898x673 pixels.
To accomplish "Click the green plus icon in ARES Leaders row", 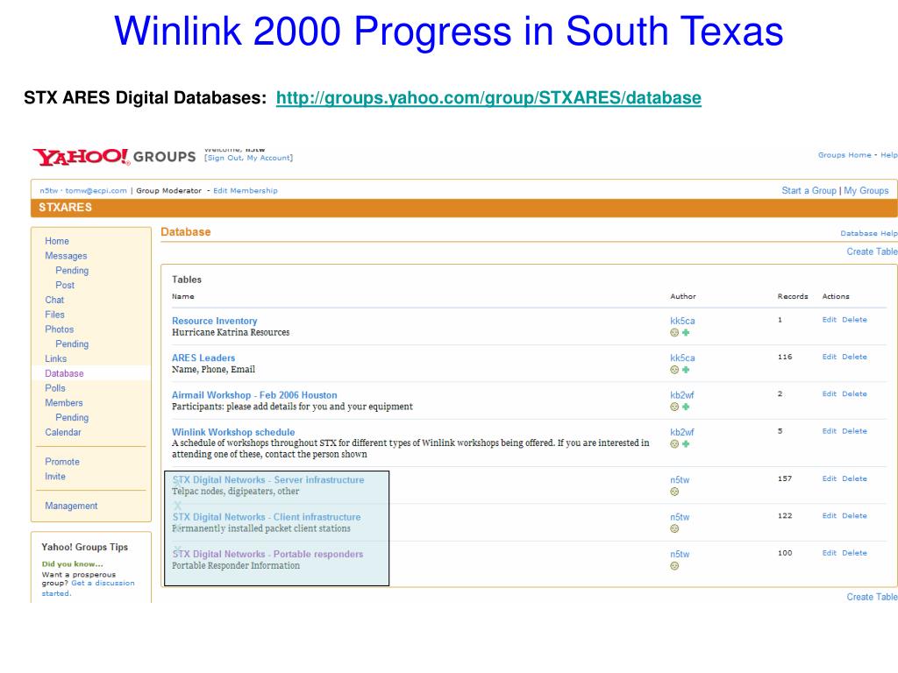I will coord(686,370).
